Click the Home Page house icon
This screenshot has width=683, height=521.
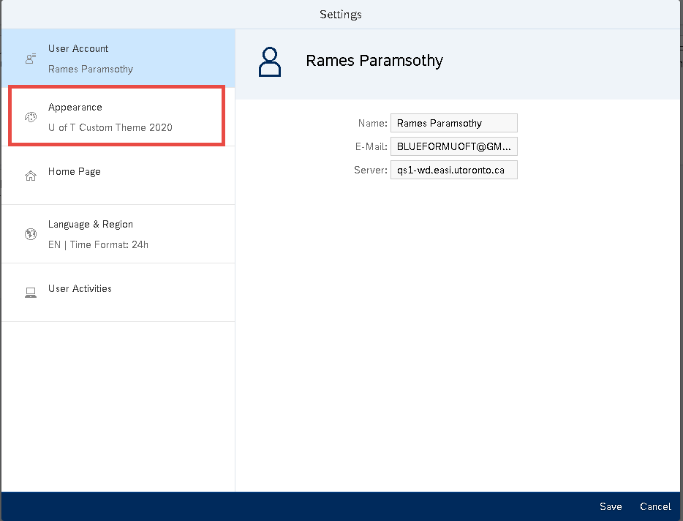pos(31,176)
